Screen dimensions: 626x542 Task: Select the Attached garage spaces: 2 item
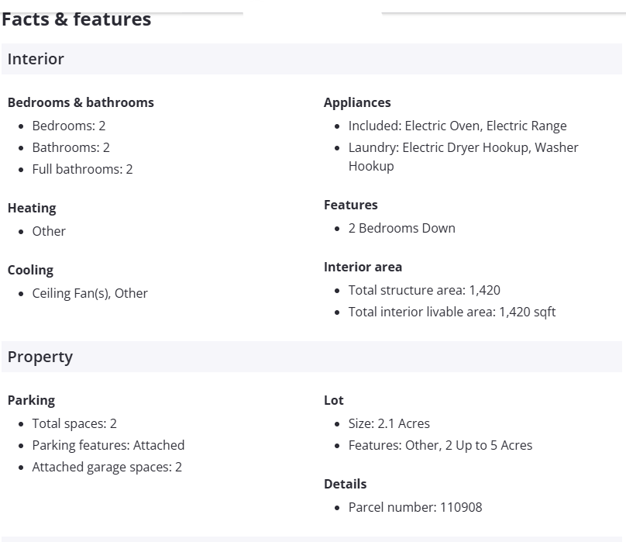[107, 467]
